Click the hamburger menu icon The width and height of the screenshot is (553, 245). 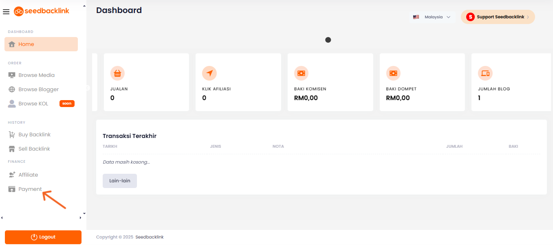[6, 12]
